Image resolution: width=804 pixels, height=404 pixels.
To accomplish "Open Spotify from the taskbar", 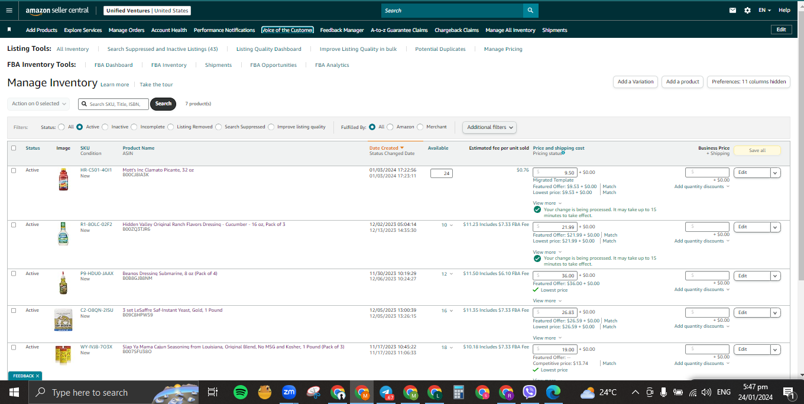I will [x=240, y=392].
